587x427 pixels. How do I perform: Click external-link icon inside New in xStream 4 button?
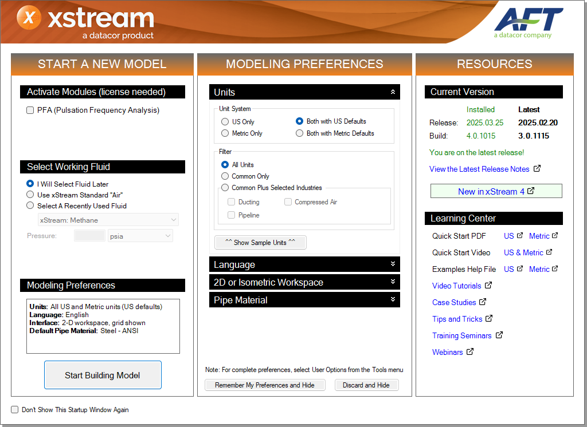click(x=531, y=191)
